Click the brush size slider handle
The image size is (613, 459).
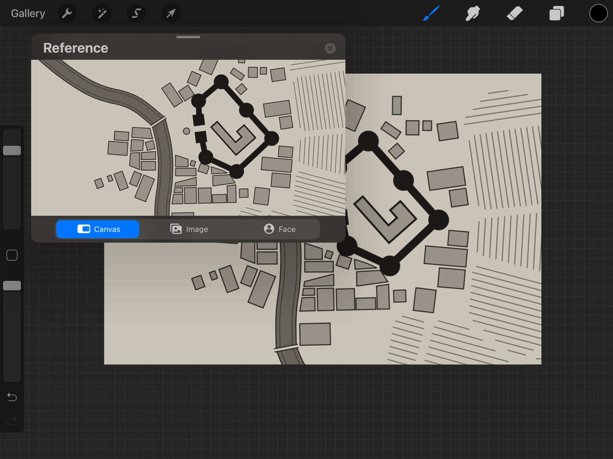pyautogui.click(x=12, y=151)
